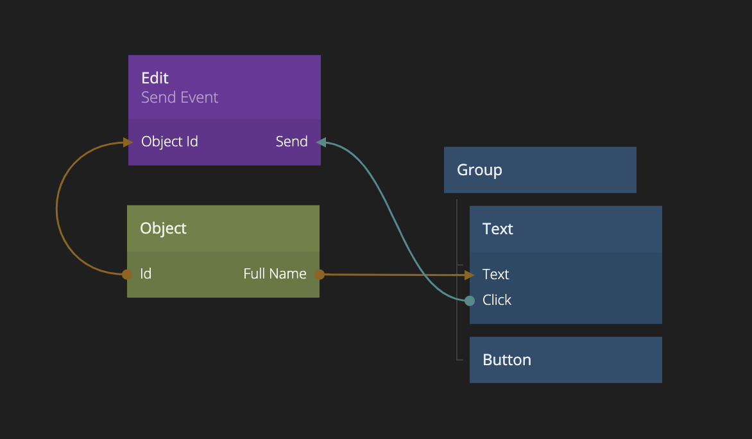Viewport: 752px width, 439px height.
Task: Click the Full Name output port dot
Action: point(320,275)
